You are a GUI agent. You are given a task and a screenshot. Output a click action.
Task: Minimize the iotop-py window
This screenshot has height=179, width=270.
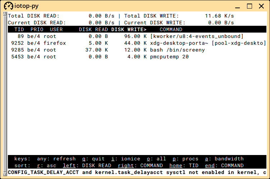(x=237, y=6)
